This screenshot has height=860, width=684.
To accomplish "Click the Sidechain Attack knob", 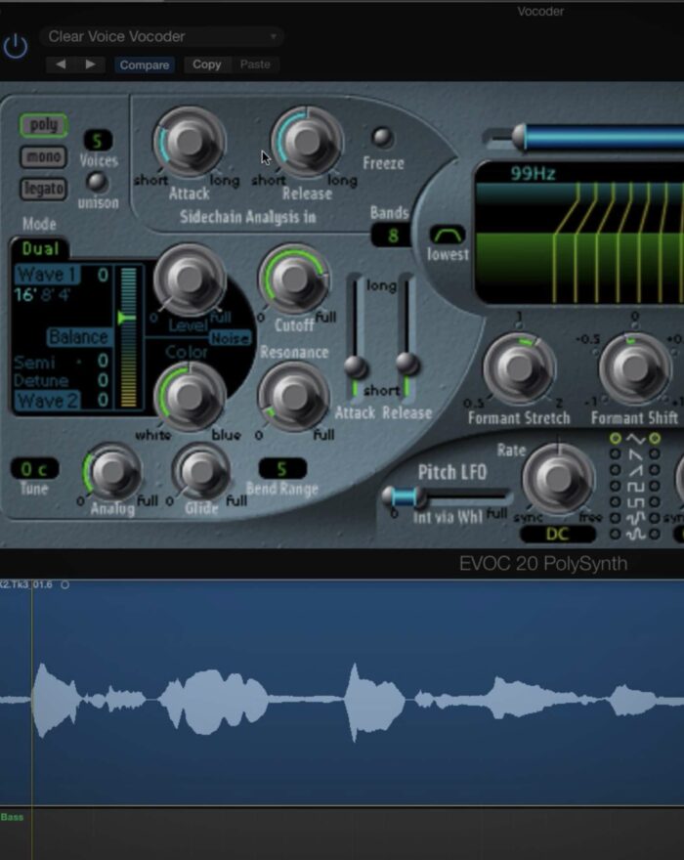I will (190, 142).
